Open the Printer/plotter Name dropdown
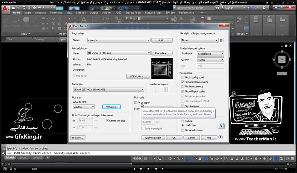Screen dimensions: 297x173 pos(119,53)
